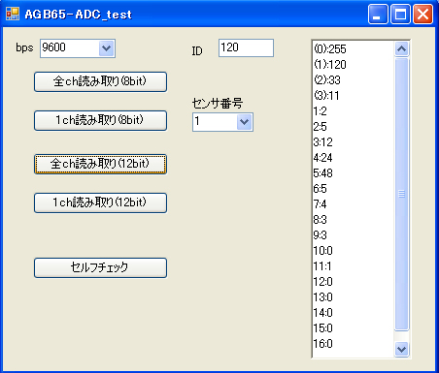Click the bps combo box text 9600
This screenshot has width=439, height=373.
click(53, 47)
